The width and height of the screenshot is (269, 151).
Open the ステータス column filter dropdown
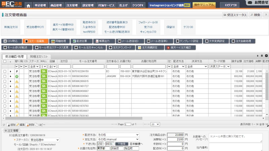coord(34,66)
